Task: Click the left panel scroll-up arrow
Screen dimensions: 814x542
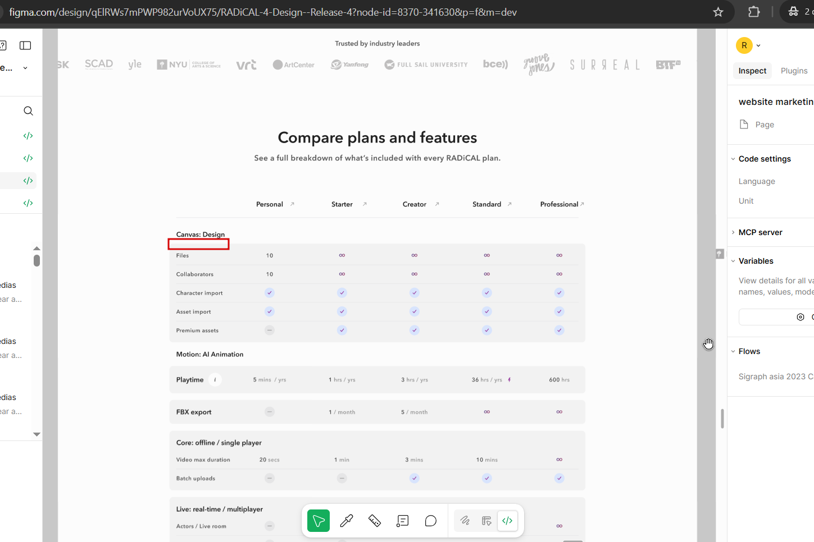Action: click(37, 248)
